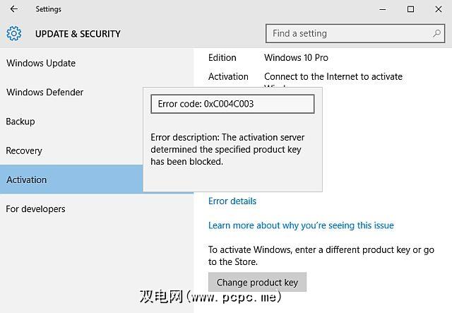Click the error description text in popup
Screen dimensions: 452x313
pyautogui.click(x=227, y=149)
